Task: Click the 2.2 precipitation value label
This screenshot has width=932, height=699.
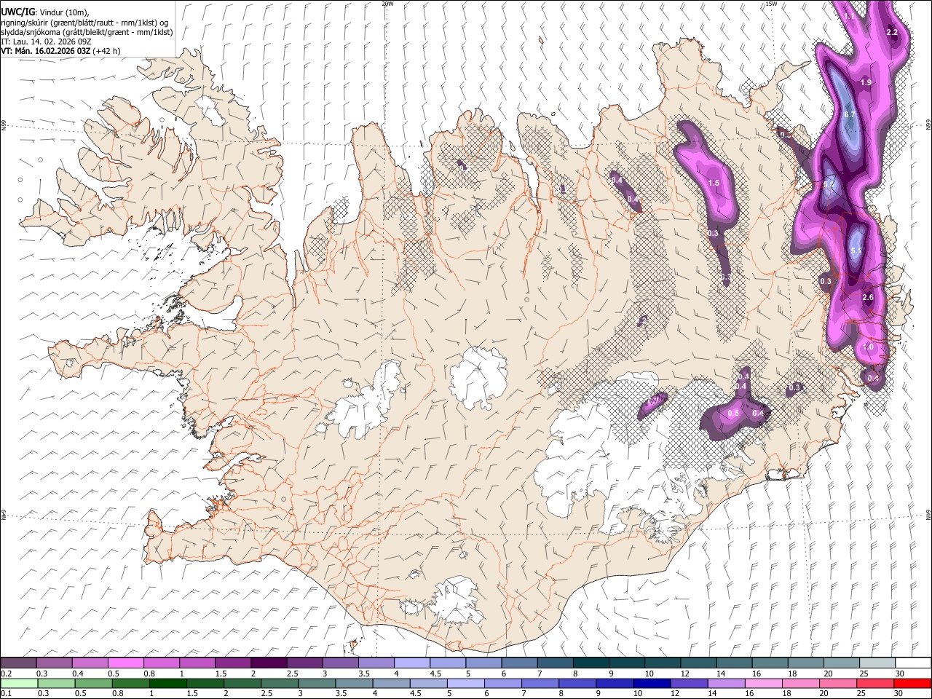Action: point(892,33)
